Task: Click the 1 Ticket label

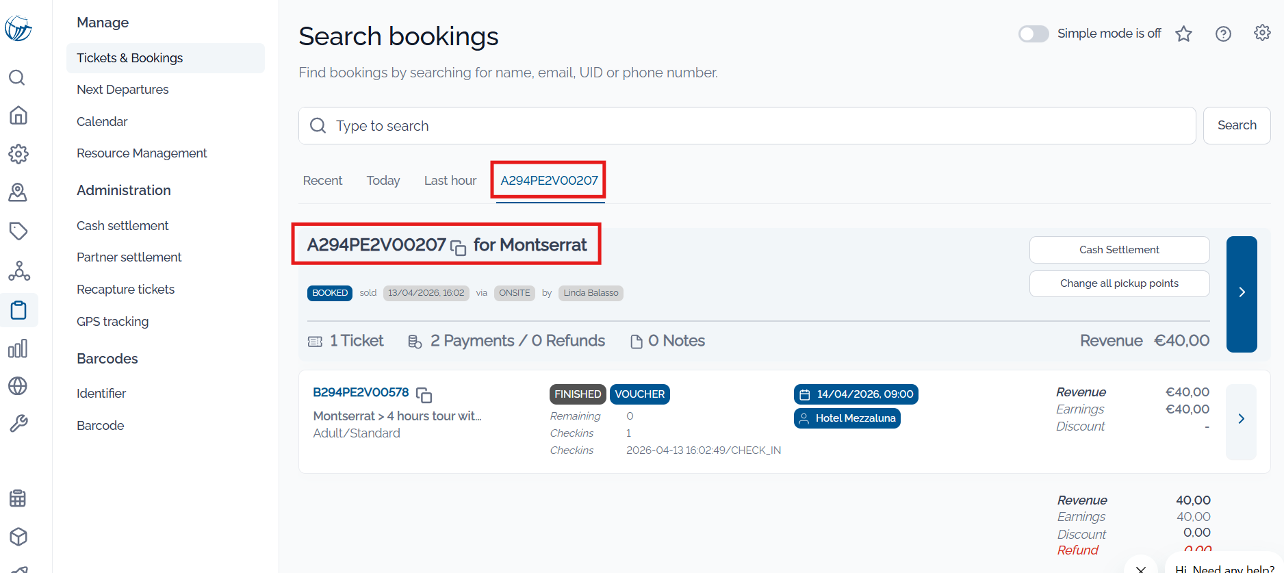Action: pos(357,341)
